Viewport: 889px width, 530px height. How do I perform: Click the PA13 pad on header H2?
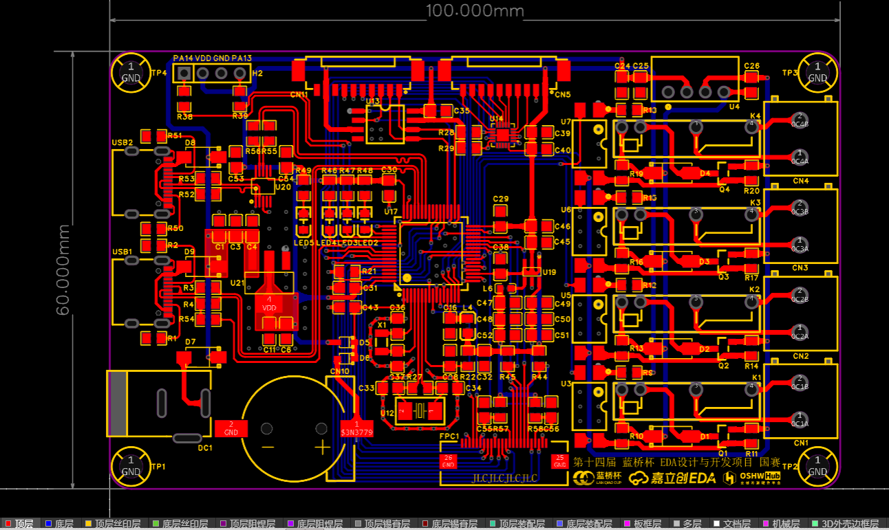[x=240, y=74]
